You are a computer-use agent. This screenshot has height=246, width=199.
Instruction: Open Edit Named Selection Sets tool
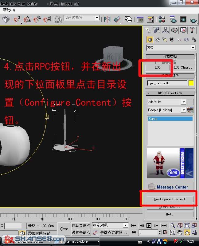point(58,20)
